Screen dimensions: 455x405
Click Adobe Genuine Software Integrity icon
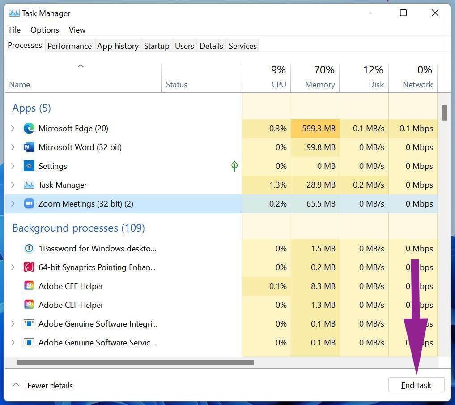coord(29,323)
